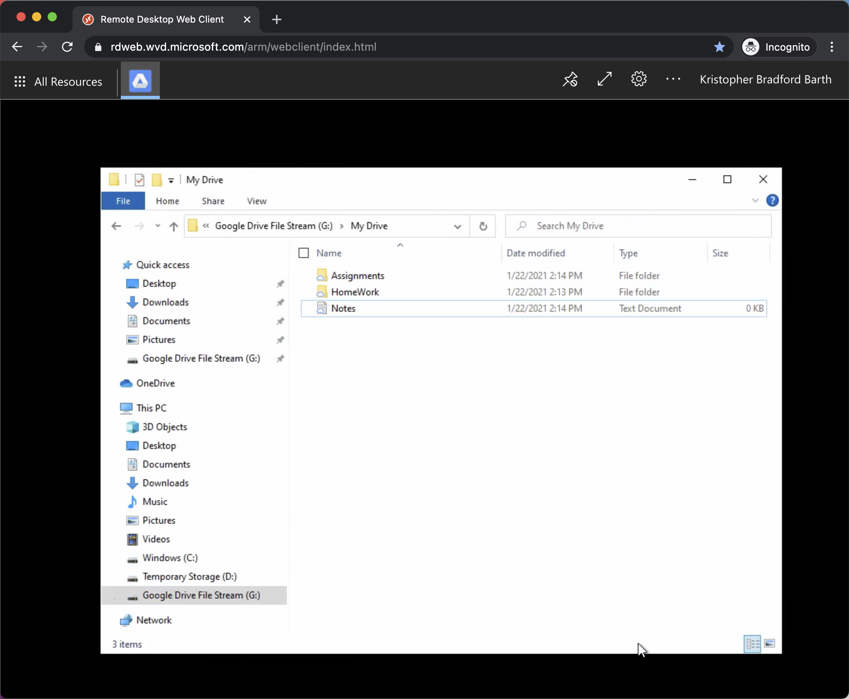Sort by the Type column header
The width and height of the screenshot is (849, 699).
point(628,253)
